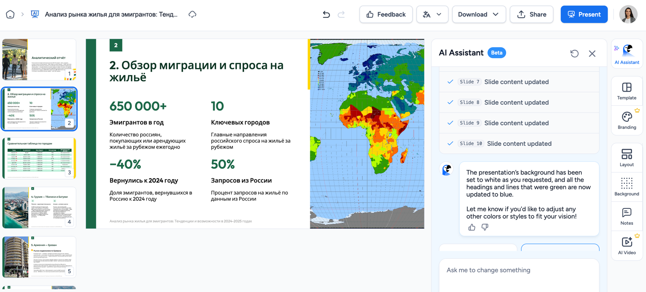The width and height of the screenshot is (646, 292).
Task: Open the Background panel
Action: tap(627, 187)
